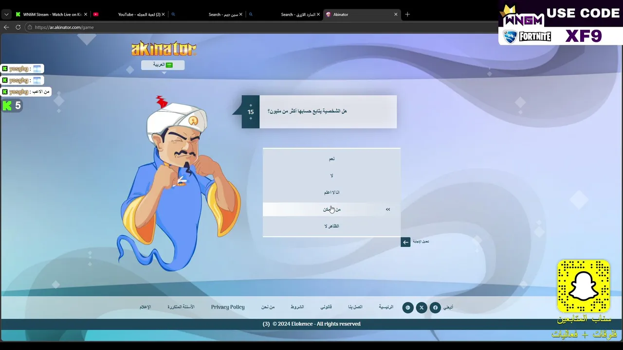This screenshot has width=623, height=350.
Task: Open a new browser tab
Action: point(407,15)
